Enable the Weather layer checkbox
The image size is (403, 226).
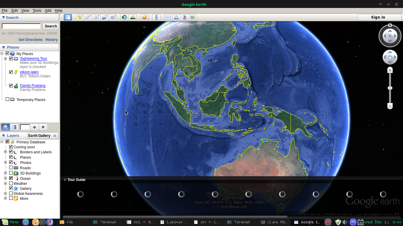tap(11, 183)
